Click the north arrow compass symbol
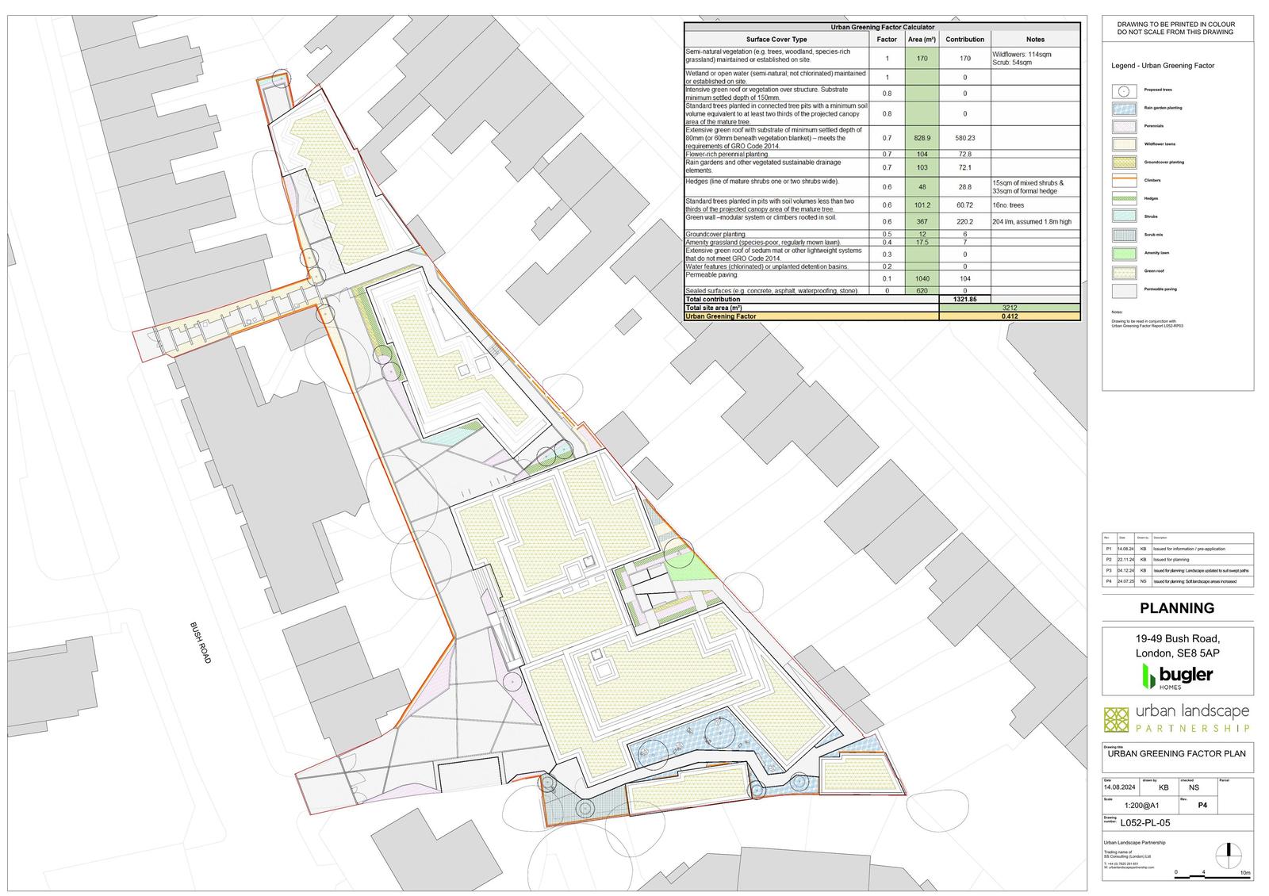1269x896 pixels. [1227, 851]
